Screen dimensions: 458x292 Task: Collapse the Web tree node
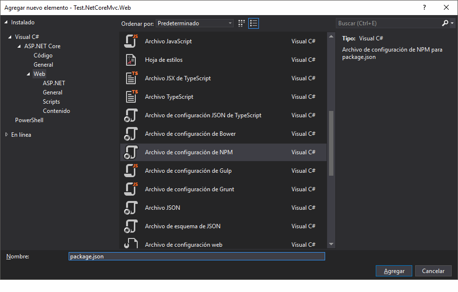tap(28, 74)
